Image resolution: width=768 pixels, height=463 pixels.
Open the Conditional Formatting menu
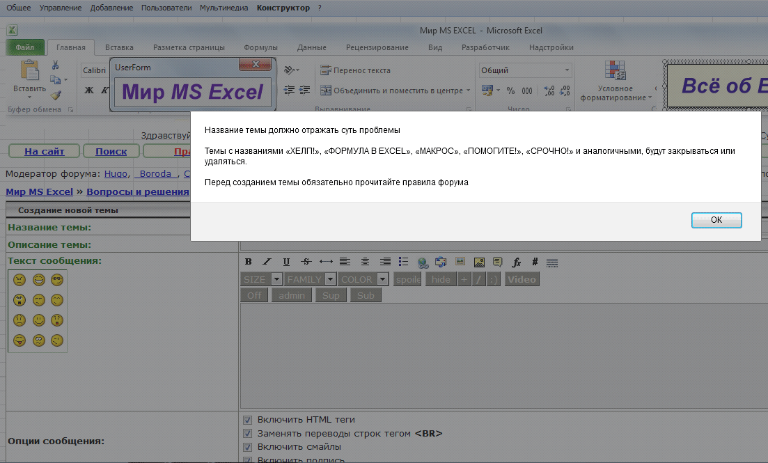[x=615, y=81]
